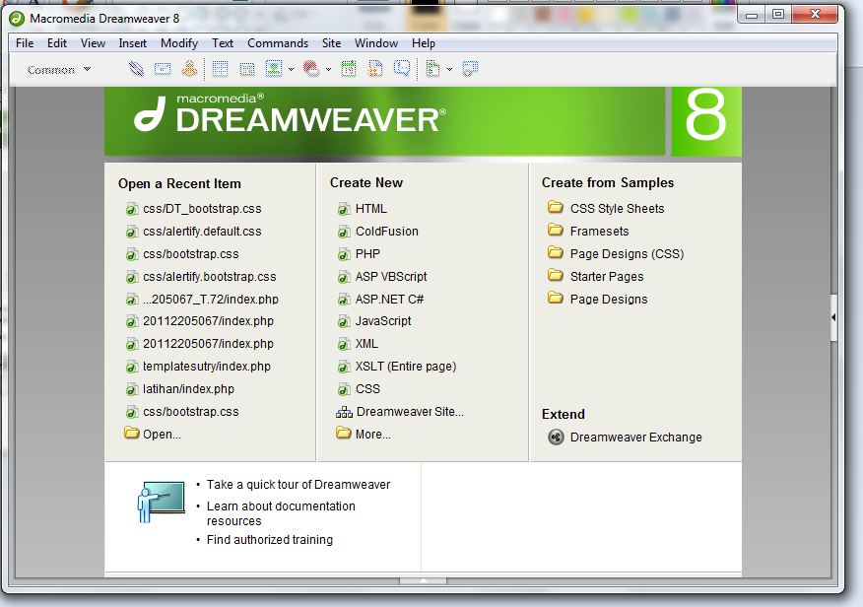Screen dimensions: 863x607
Task: Create a new ASP.NET C# document
Action: (x=390, y=300)
